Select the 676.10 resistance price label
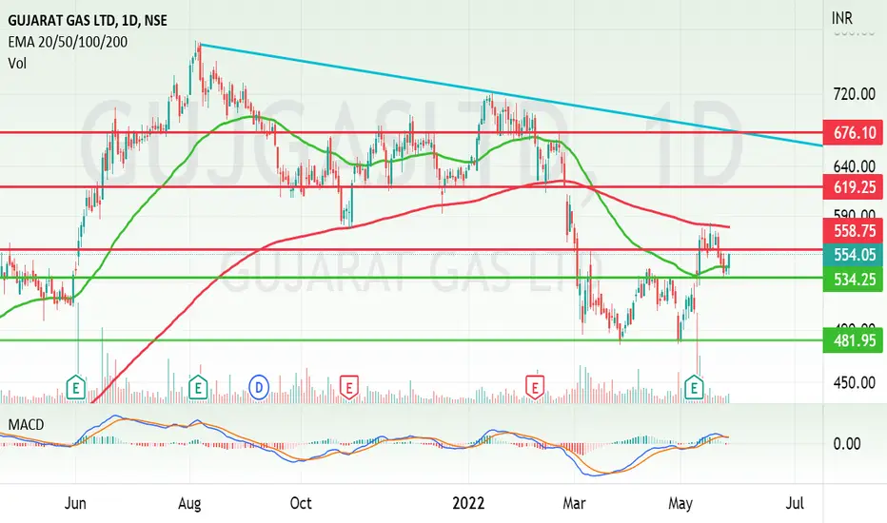Screen dimensions: 887x523 pyautogui.click(x=853, y=133)
